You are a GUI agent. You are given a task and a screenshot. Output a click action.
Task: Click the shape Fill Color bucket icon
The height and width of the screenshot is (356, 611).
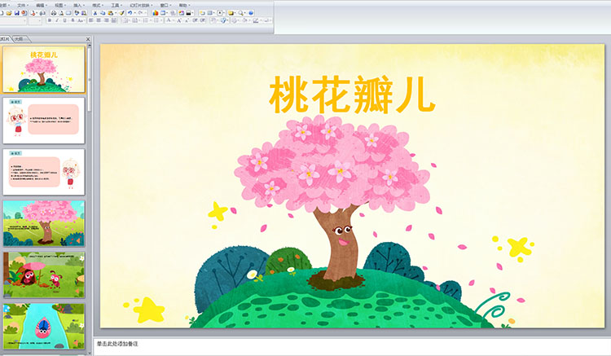click(246, 20)
